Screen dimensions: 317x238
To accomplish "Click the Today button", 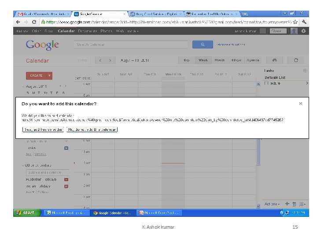I will click(x=82, y=60).
